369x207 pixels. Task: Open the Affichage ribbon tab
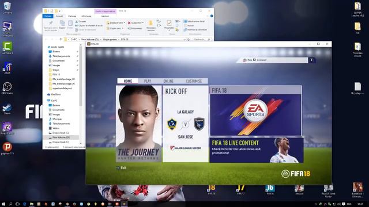(x=86, y=16)
